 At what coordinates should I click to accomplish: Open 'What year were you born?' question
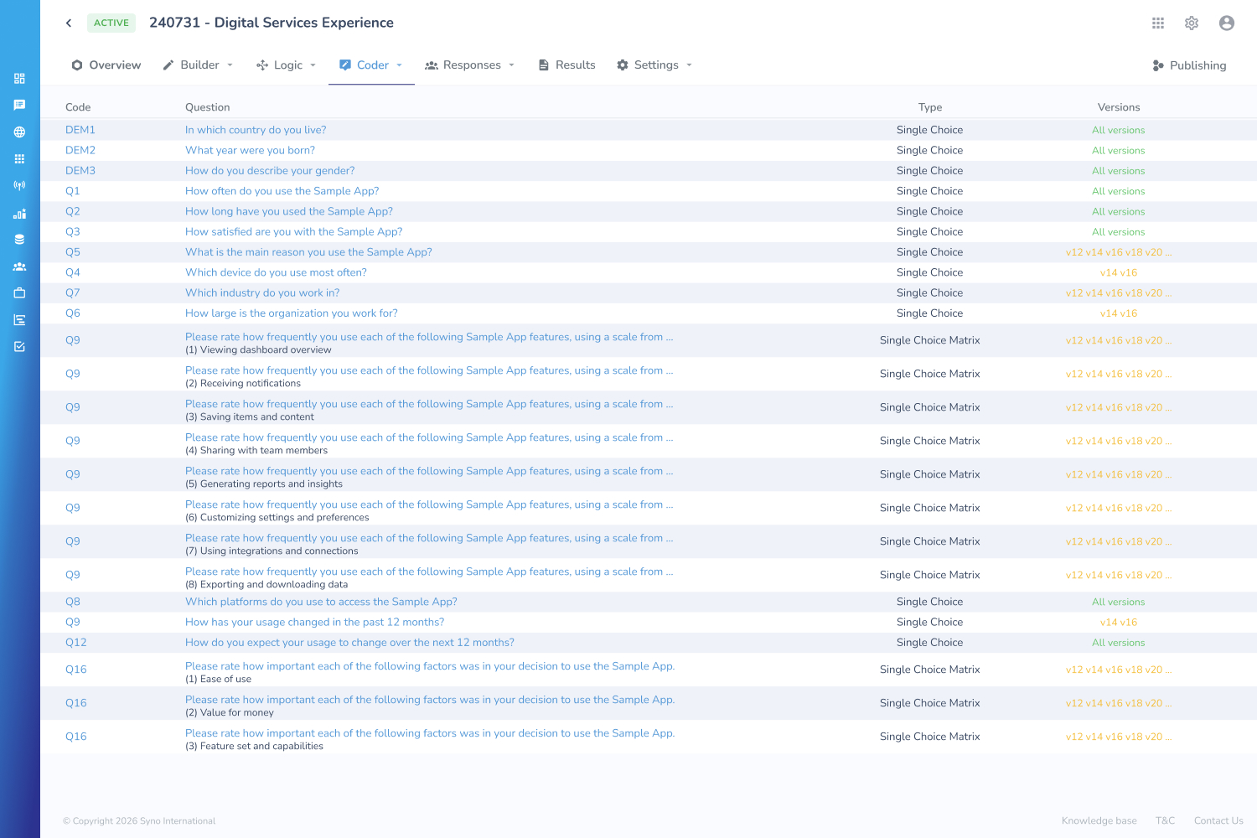pos(250,150)
